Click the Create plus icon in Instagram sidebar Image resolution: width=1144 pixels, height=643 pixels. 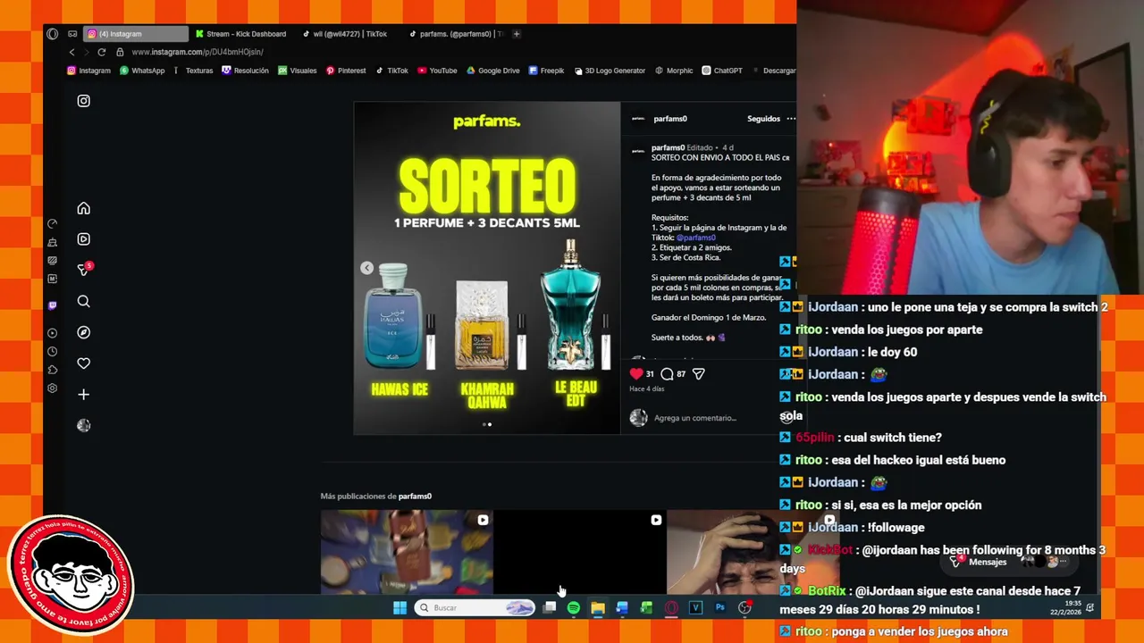pyautogui.click(x=83, y=394)
